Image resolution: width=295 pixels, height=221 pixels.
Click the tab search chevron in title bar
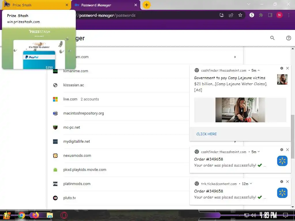pos(249,4)
